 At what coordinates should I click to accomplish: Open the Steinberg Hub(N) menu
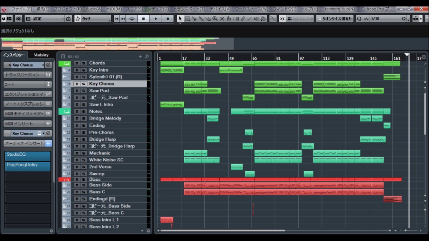339,9
